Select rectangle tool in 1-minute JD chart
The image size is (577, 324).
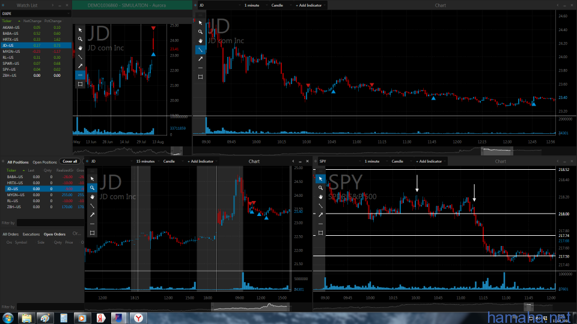pos(200,77)
